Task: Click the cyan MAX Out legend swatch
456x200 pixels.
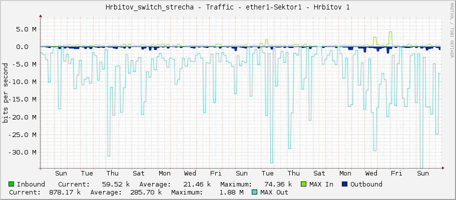Action: [255, 192]
